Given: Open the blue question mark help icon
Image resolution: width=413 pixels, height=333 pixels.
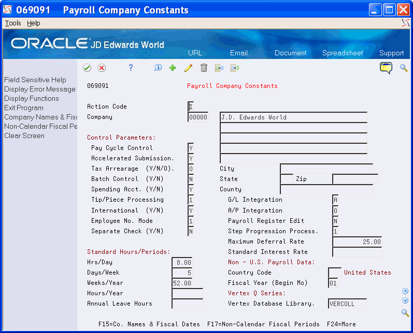Looking at the screenshot, I should coord(131,68).
